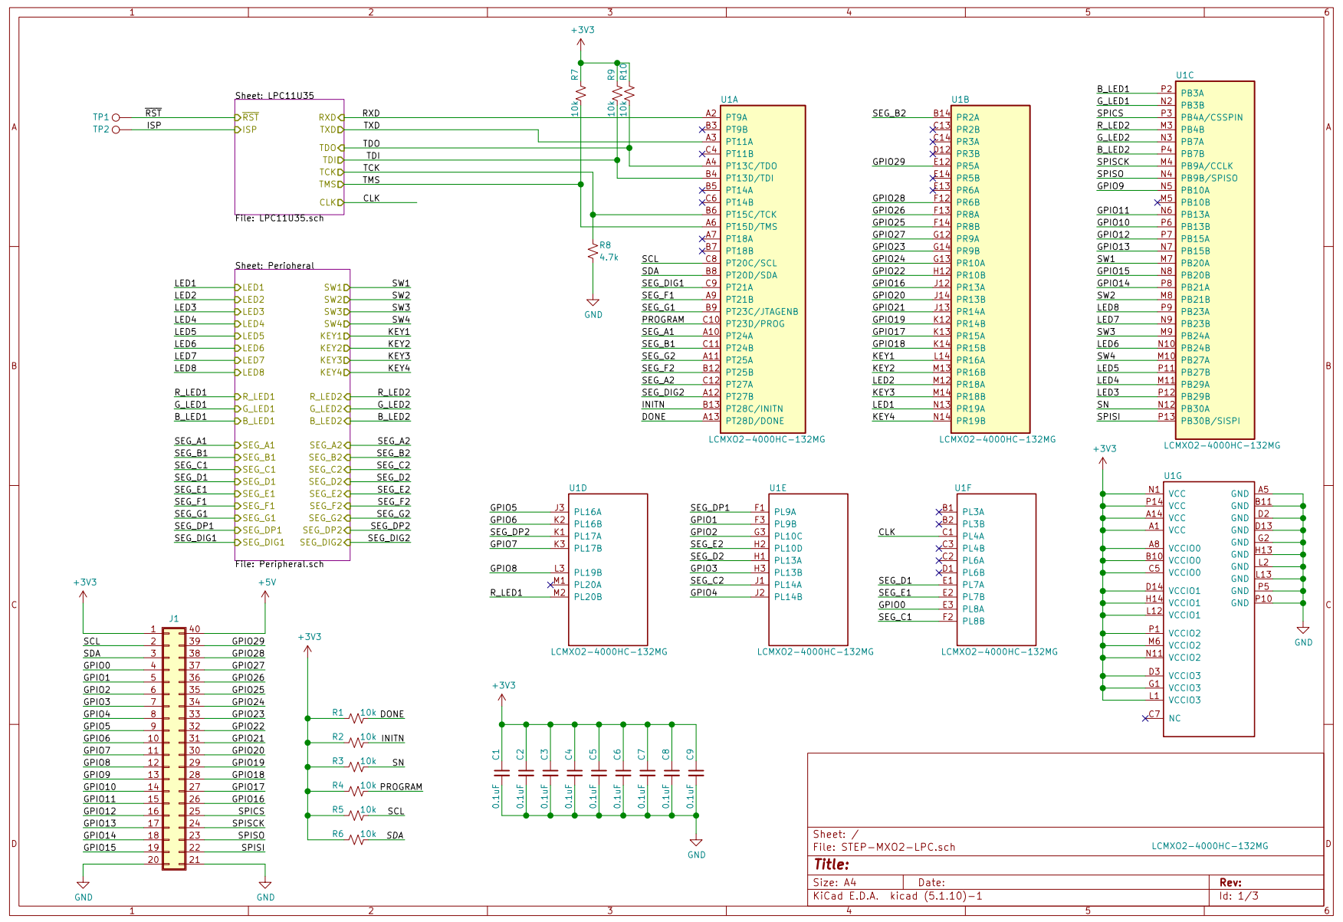This screenshot has width=1343, height=922.
Task: Click the U1A pin name 'PT13C/TDO'
Action: pyautogui.click(x=751, y=166)
